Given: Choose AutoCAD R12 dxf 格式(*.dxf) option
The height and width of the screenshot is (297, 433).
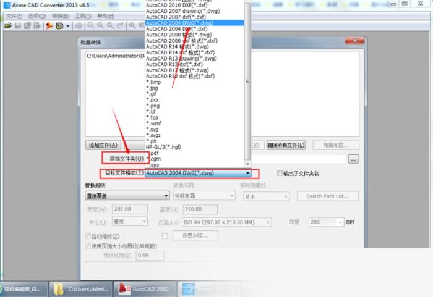Looking at the screenshot, I should (x=194, y=76).
